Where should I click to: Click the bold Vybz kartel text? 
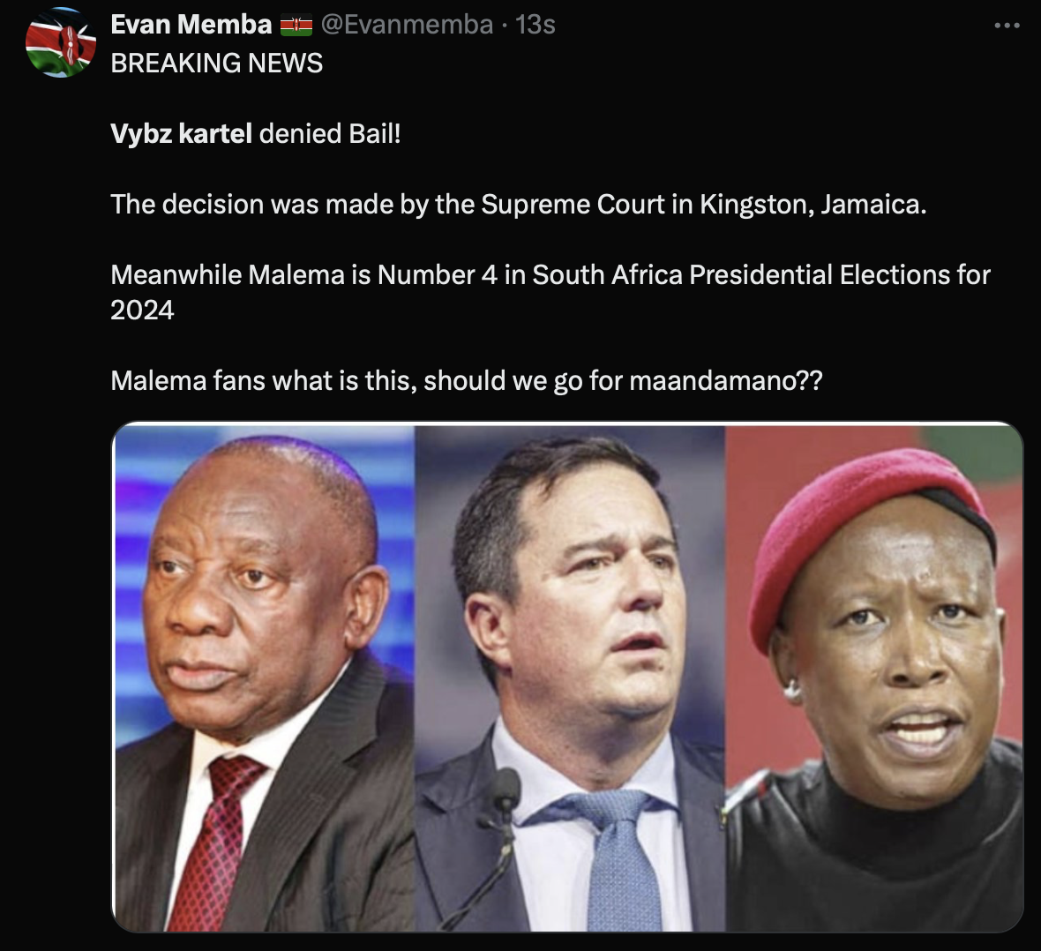[x=181, y=133]
